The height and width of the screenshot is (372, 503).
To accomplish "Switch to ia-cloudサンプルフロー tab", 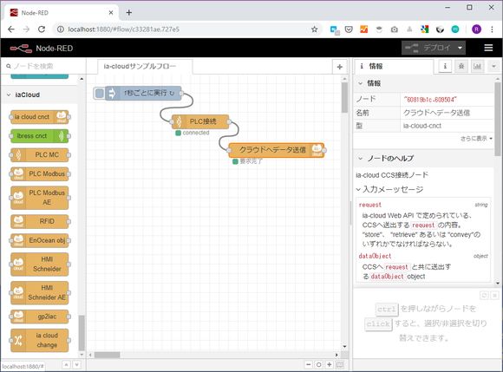I will coord(144,67).
